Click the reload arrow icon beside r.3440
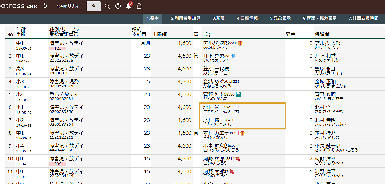 [x=45, y=6]
